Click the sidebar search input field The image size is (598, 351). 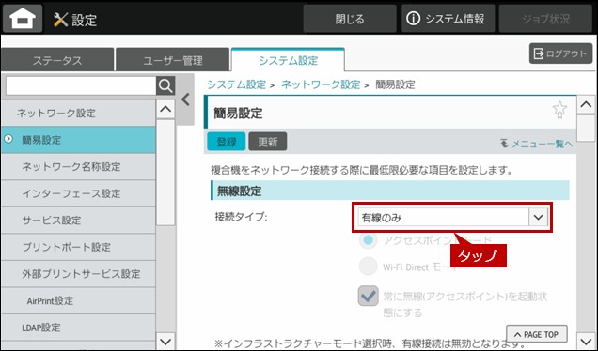tap(81, 85)
